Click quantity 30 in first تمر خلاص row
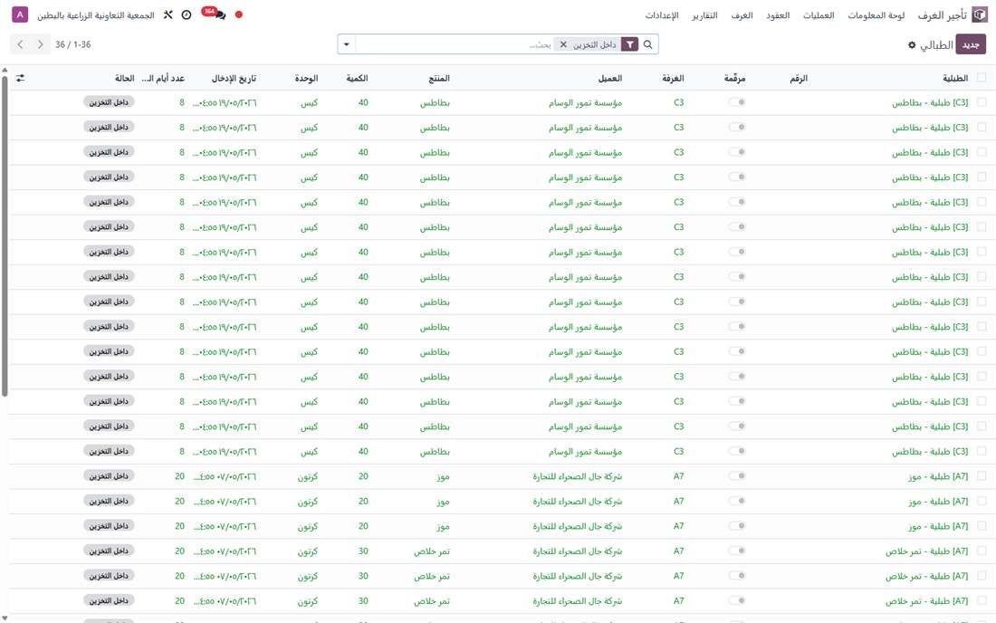996x623 pixels. pos(363,551)
